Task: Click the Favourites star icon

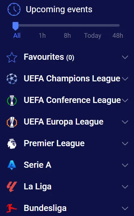Action: (12, 57)
